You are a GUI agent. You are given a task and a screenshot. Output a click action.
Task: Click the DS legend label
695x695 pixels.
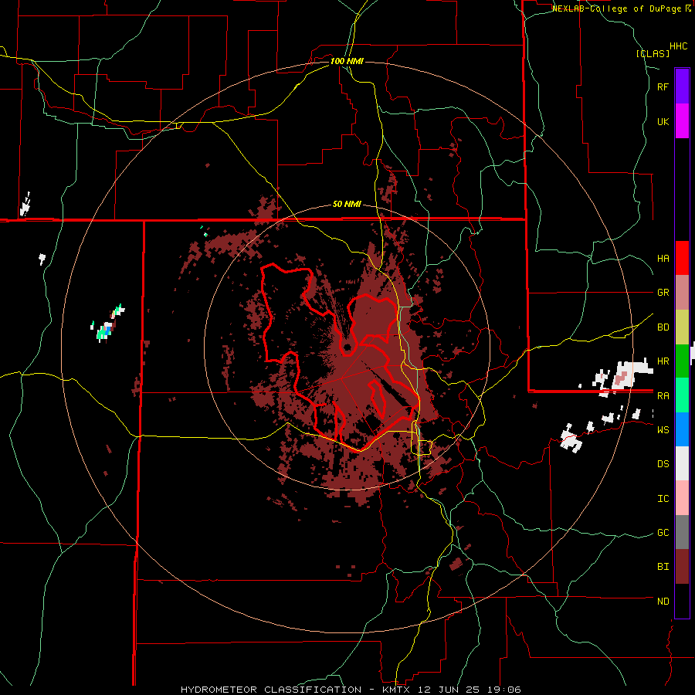(663, 464)
